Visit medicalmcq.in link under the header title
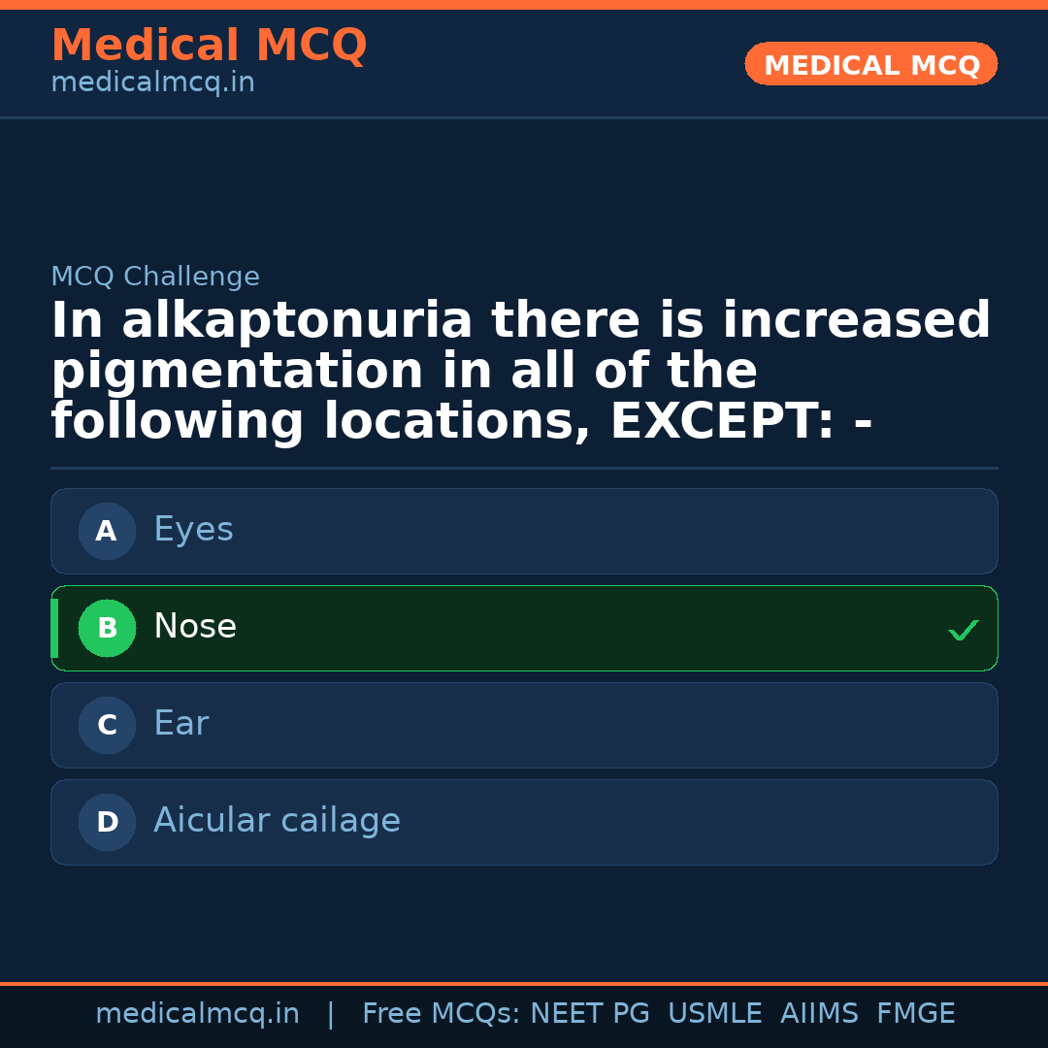The image size is (1048, 1048). point(152,82)
